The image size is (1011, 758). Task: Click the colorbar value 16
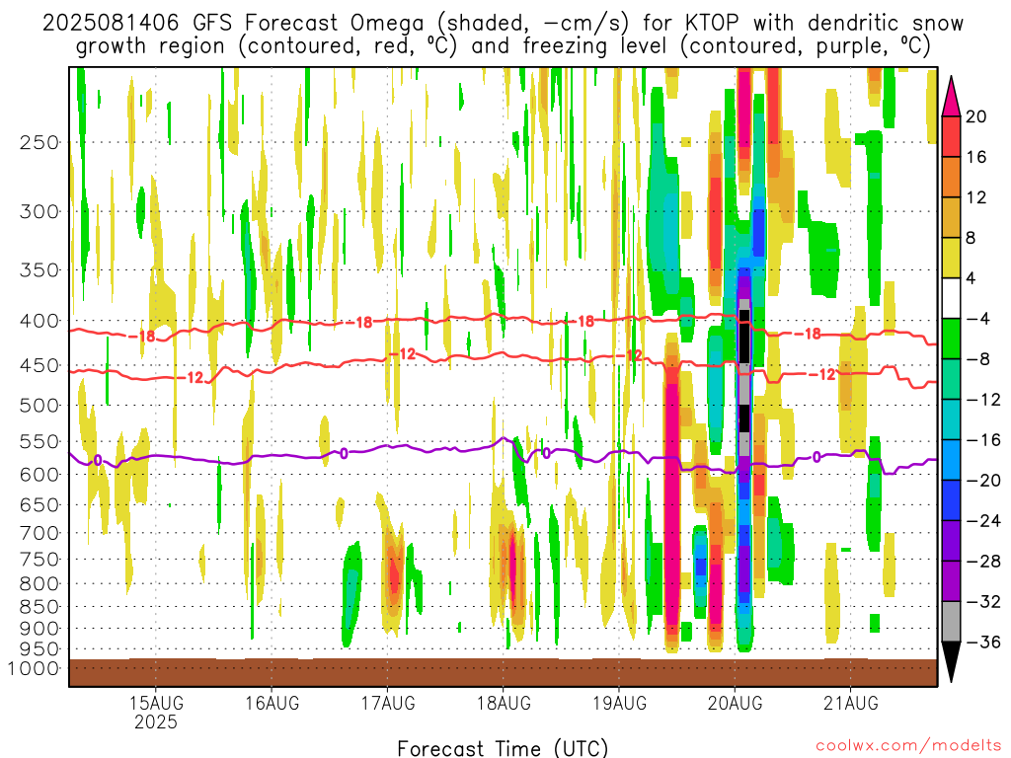pyautogui.click(x=976, y=157)
